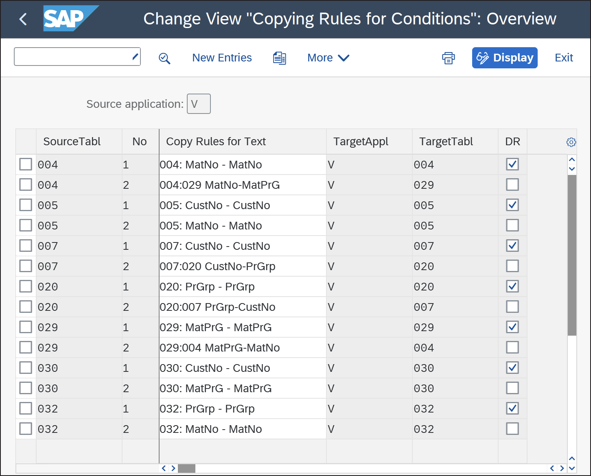The height and width of the screenshot is (476, 591).
Task: Select row 032: PrGrp - PrGrp
Action: coord(26,408)
